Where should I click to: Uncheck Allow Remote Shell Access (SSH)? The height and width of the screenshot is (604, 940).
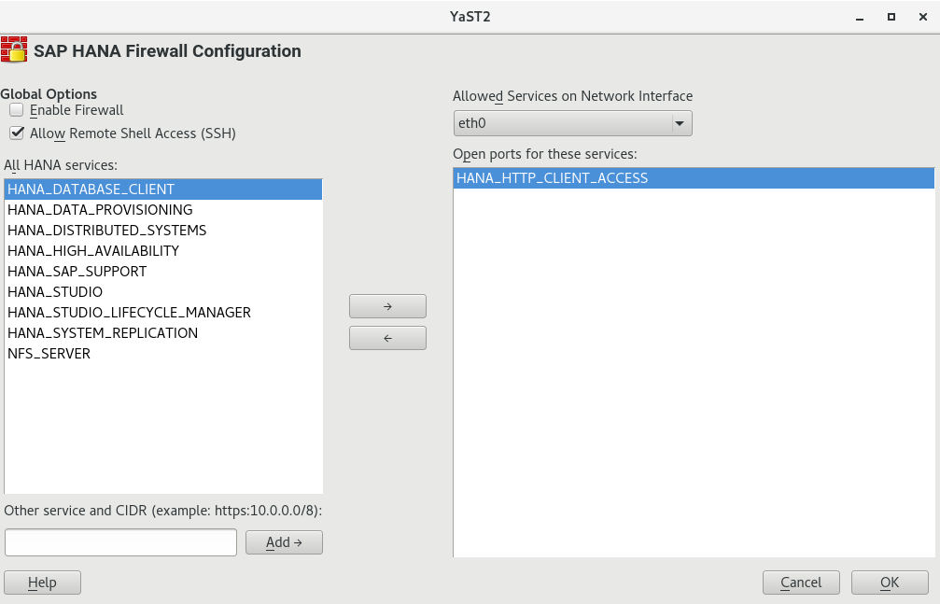(17, 133)
